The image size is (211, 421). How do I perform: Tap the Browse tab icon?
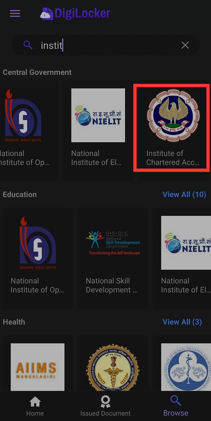[x=176, y=401]
